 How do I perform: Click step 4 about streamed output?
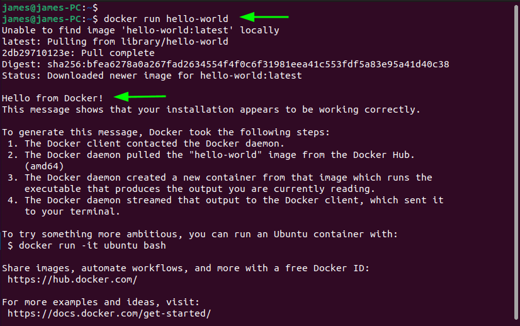tap(225, 206)
